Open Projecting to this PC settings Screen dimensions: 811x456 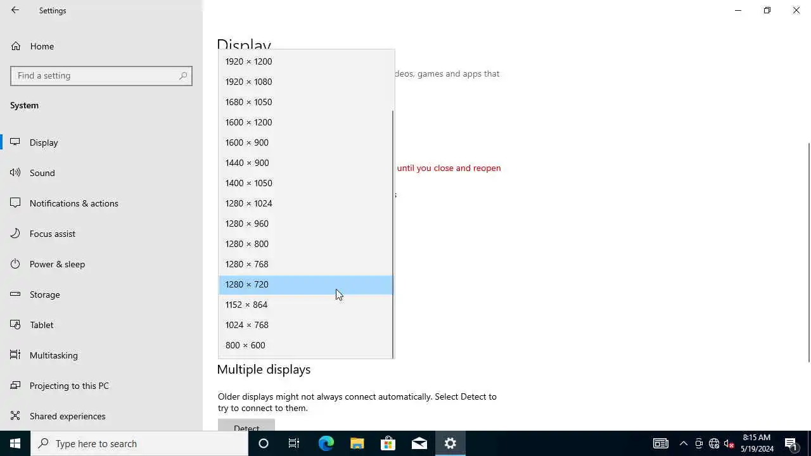click(x=101, y=386)
